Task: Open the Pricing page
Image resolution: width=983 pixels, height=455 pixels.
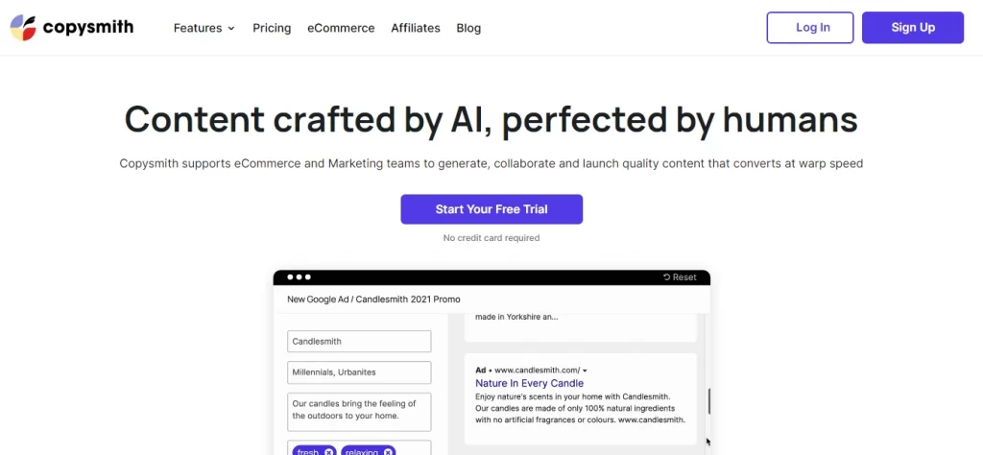Action: point(272,28)
